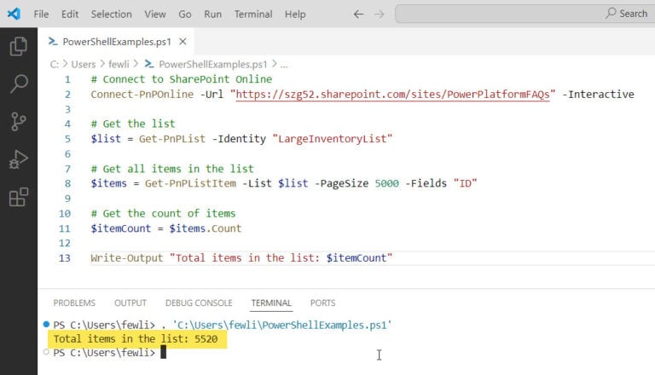655x375 pixels.
Task: Click the script path in terminal command
Action: (282, 325)
